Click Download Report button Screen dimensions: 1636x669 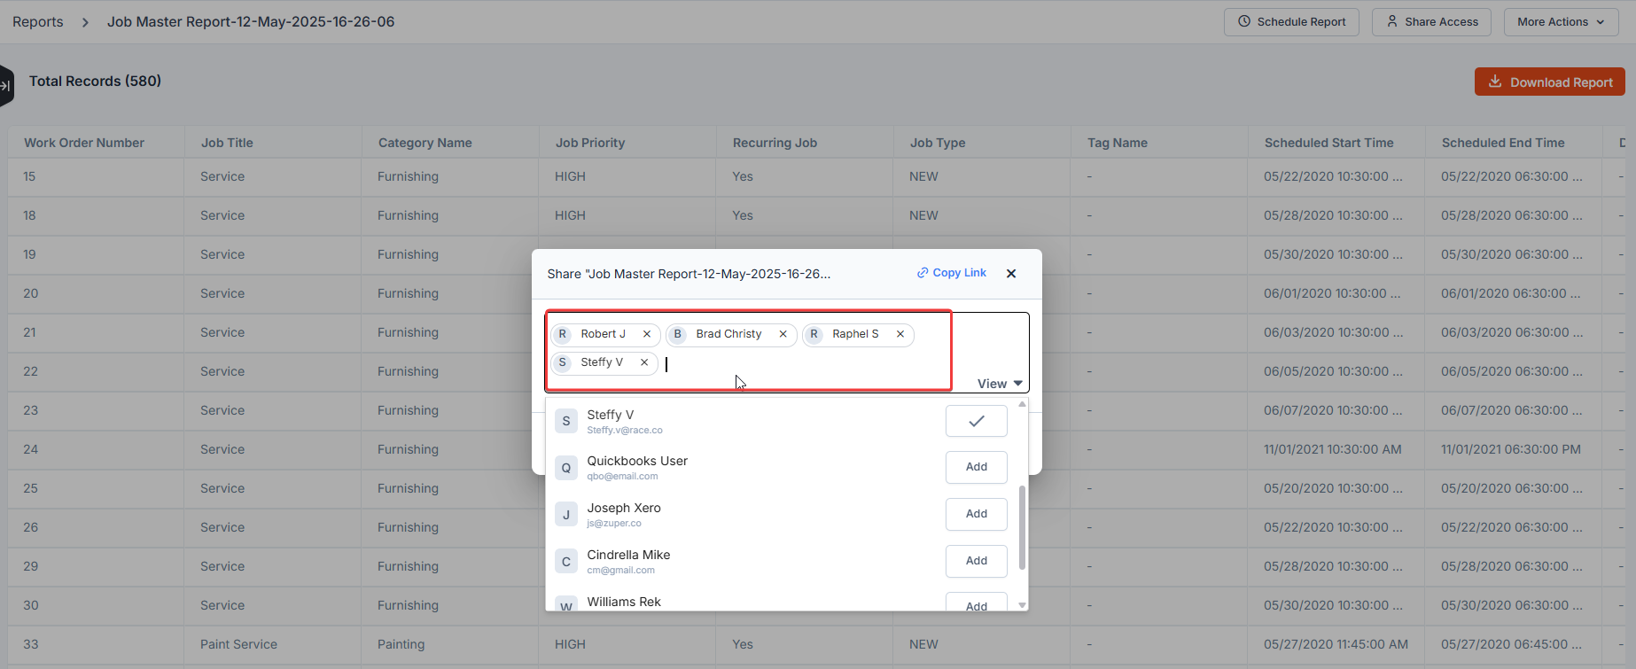1549,82
